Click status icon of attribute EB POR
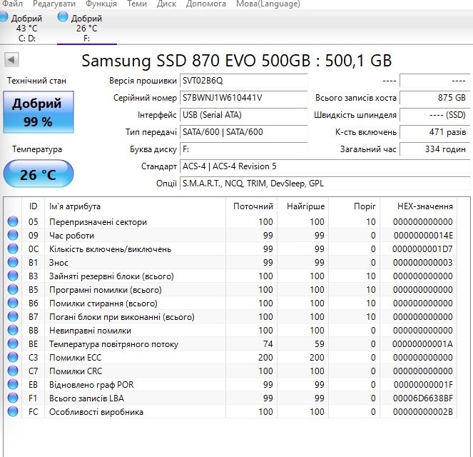Image resolution: width=473 pixels, height=457 pixels. click(13, 385)
